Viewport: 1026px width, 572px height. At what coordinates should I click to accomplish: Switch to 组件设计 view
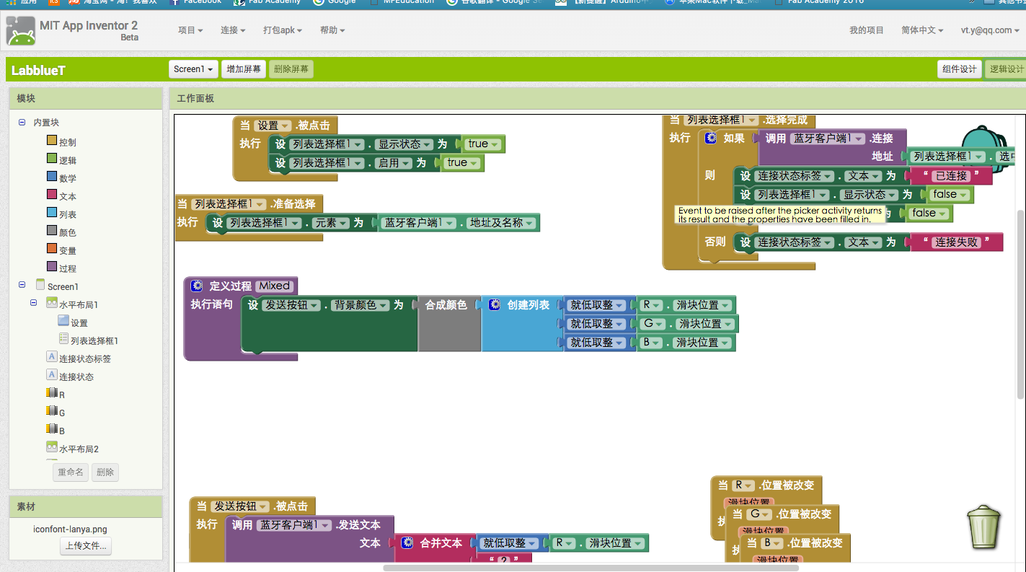coord(960,69)
